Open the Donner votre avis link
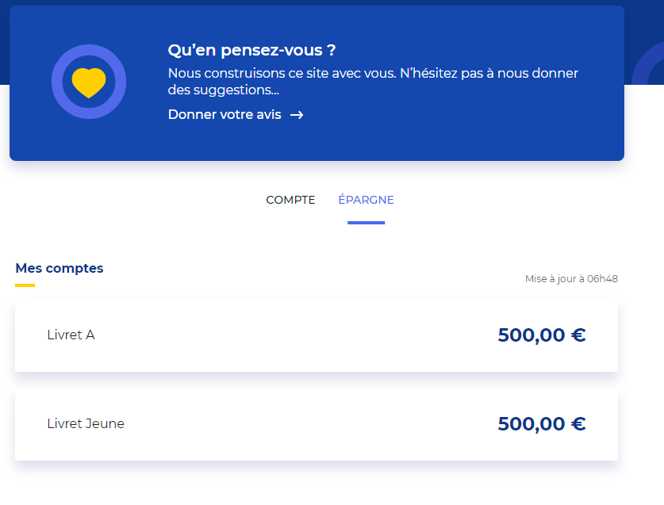Viewport: 664px width, 505px height. pyautogui.click(x=236, y=115)
